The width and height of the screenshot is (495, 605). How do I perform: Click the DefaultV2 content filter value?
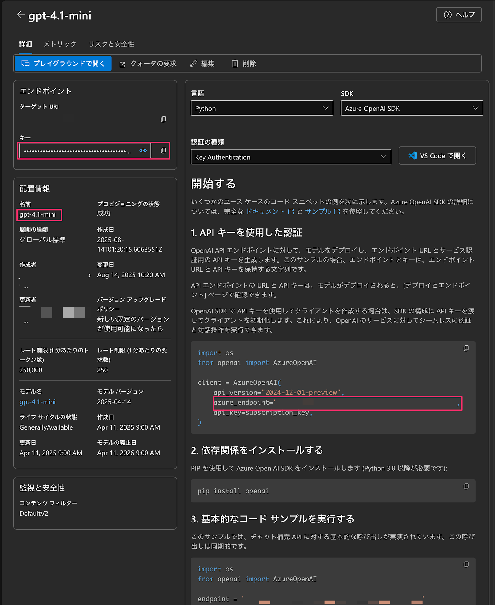[x=34, y=513]
